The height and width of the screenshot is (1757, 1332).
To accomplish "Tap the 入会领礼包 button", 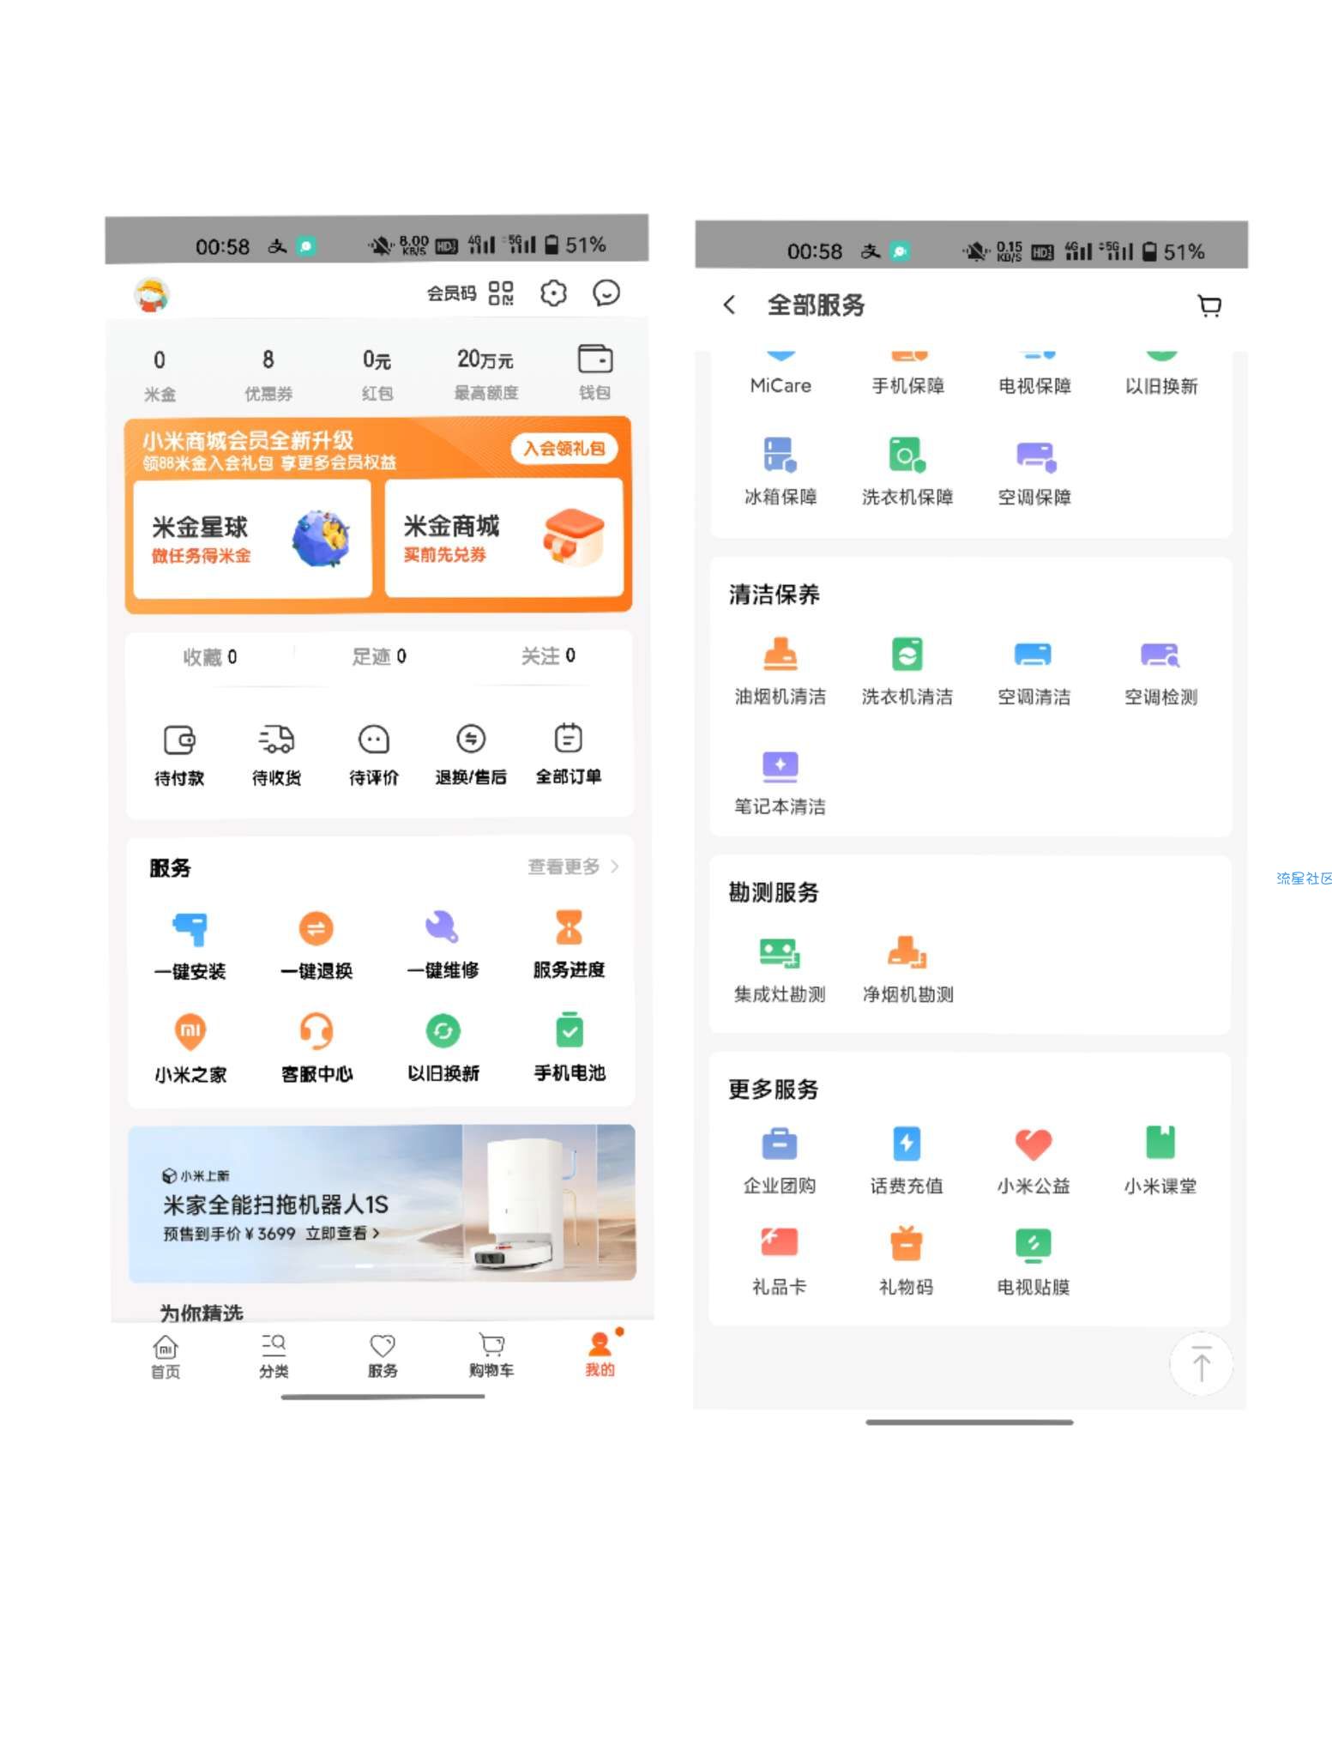I will pyautogui.click(x=564, y=448).
